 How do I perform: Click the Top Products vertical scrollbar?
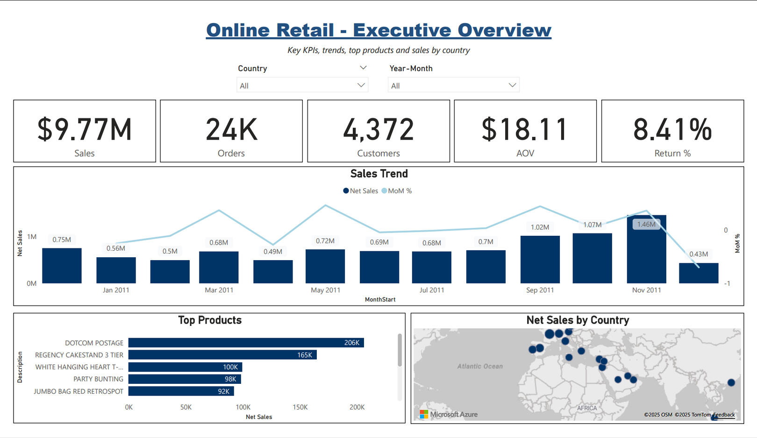[x=400, y=350]
